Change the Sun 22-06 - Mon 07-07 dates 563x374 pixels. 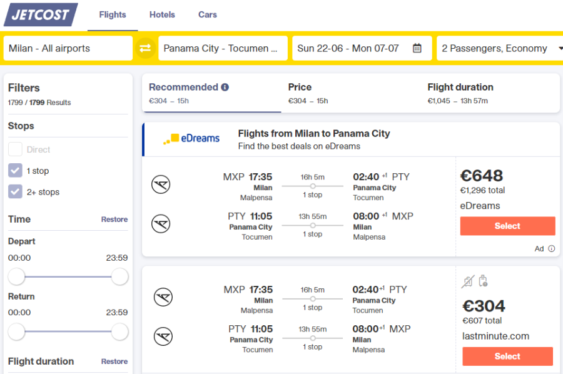[362, 48]
